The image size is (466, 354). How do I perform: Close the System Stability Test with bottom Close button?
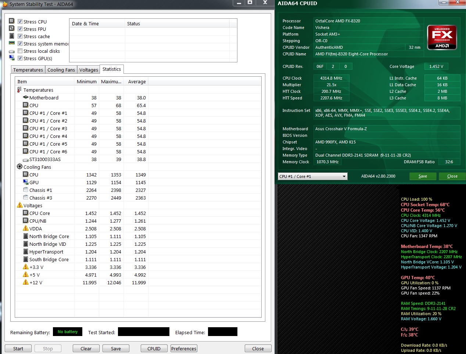[x=258, y=348]
